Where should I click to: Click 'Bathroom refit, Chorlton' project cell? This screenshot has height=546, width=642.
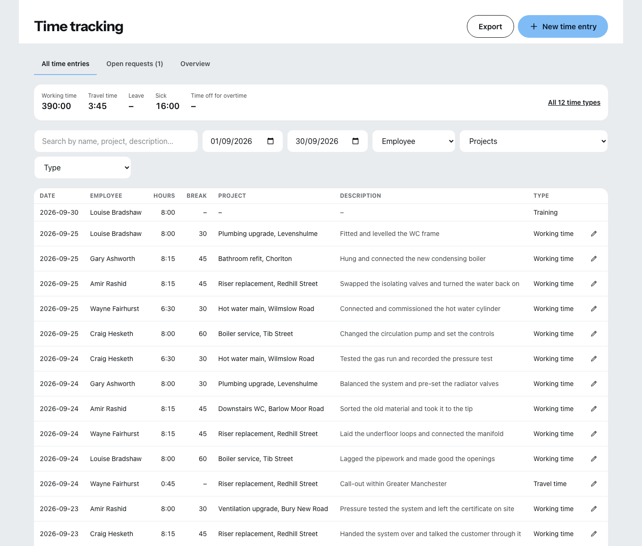pos(255,259)
